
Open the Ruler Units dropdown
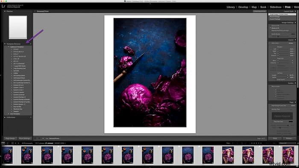(x=291, y=43)
